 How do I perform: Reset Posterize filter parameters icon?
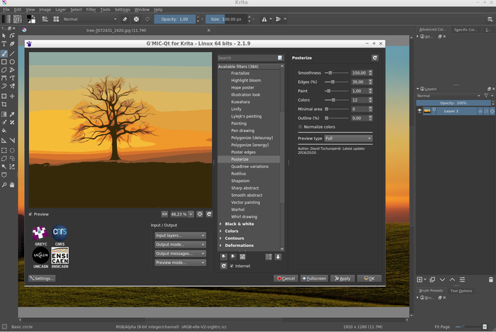[x=375, y=57]
